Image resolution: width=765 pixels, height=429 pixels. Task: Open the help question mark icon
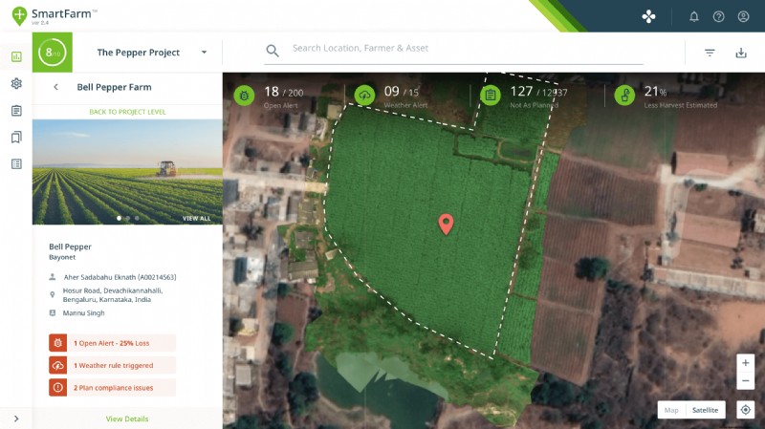click(x=719, y=16)
